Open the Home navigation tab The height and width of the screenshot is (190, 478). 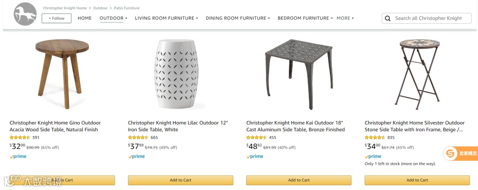click(x=85, y=18)
